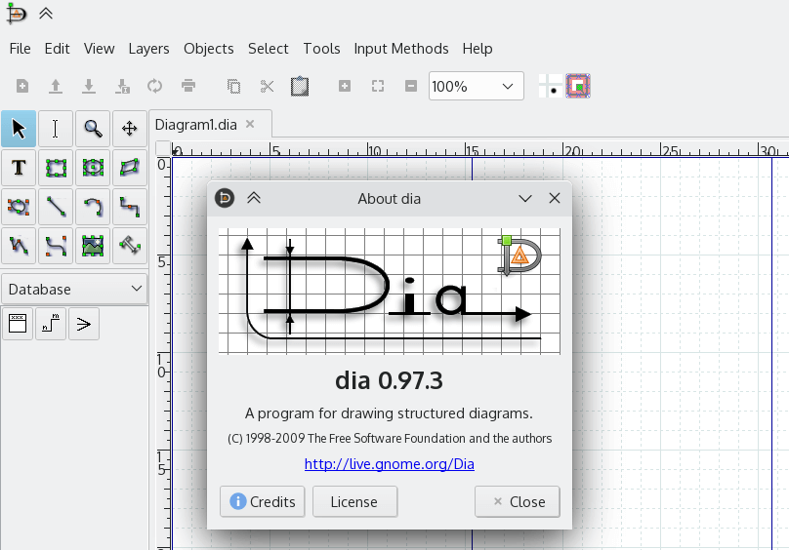Open the Select menu
The image size is (789, 550).
[x=269, y=49]
